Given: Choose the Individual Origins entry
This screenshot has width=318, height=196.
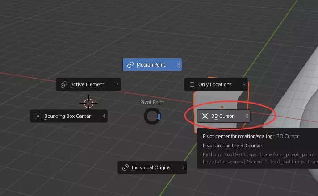Looking at the screenshot, I should [151, 167].
